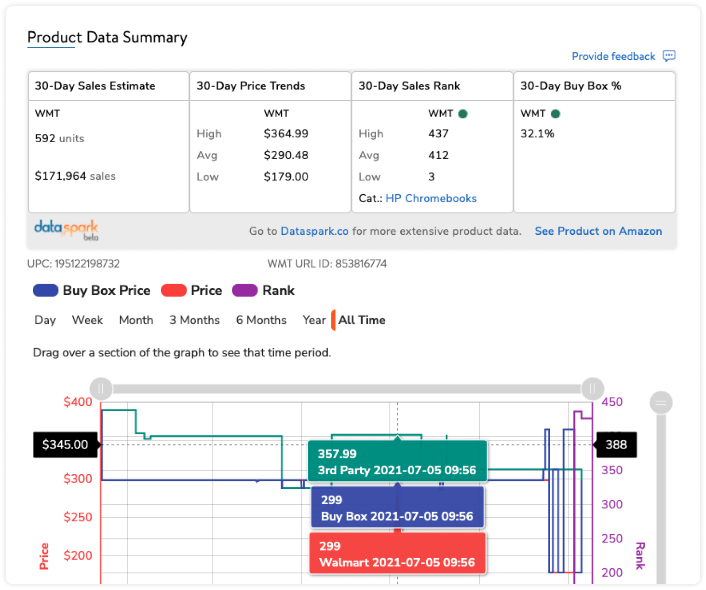Click the Provide feedback speech bubble icon

669,56
